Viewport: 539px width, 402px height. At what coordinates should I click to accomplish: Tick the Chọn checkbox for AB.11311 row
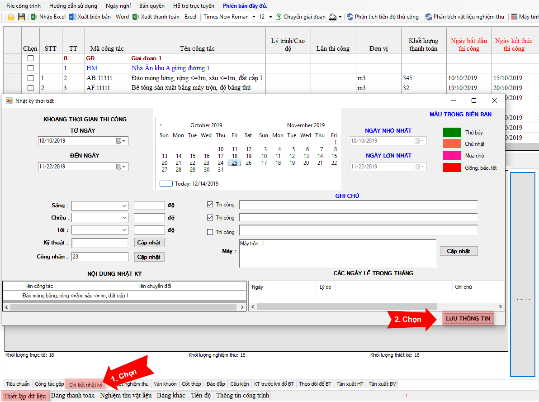[30, 78]
